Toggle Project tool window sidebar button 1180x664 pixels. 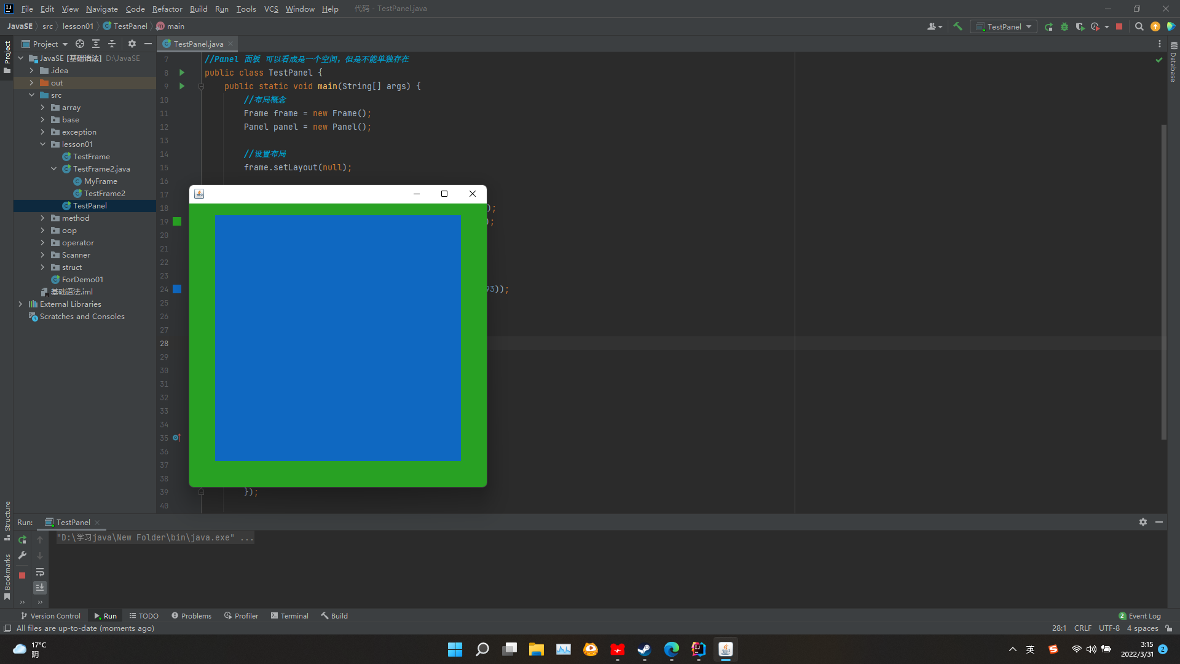tap(7, 57)
